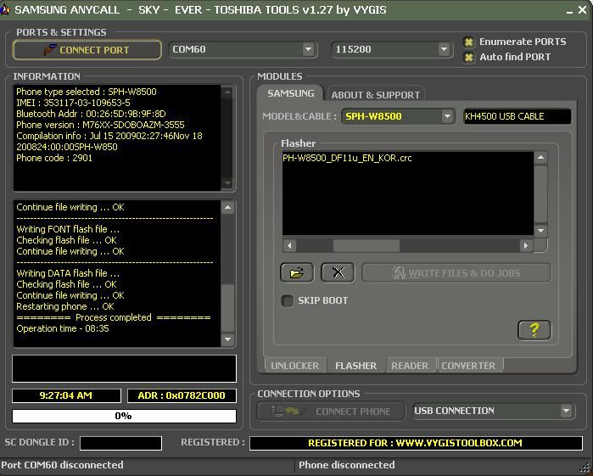Click the yellow question mark help button
Image resolution: width=593 pixels, height=476 pixels.
pyautogui.click(x=534, y=330)
